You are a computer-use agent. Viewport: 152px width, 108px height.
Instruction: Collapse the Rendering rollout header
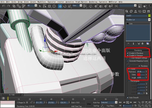coord(138,50)
